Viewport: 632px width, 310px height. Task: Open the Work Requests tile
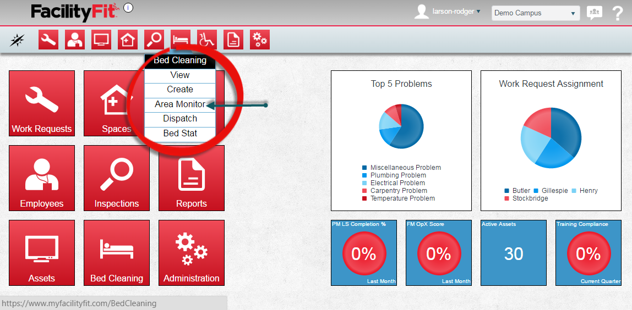pyautogui.click(x=42, y=103)
